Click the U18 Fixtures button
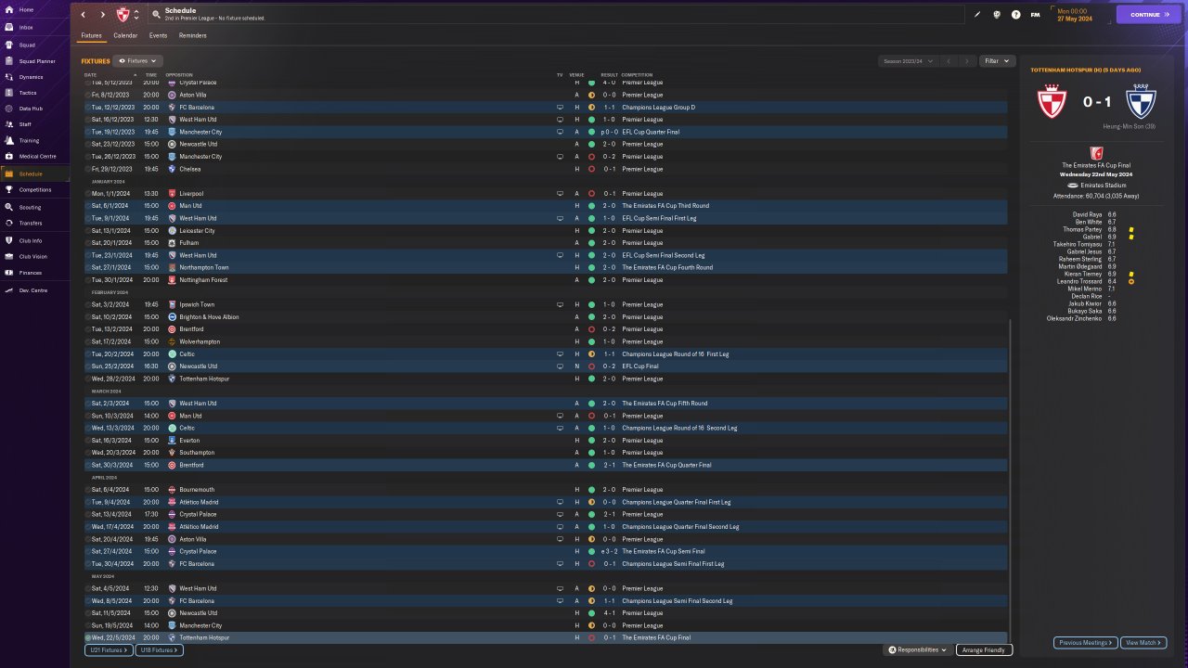The image size is (1188, 668). pos(159,650)
